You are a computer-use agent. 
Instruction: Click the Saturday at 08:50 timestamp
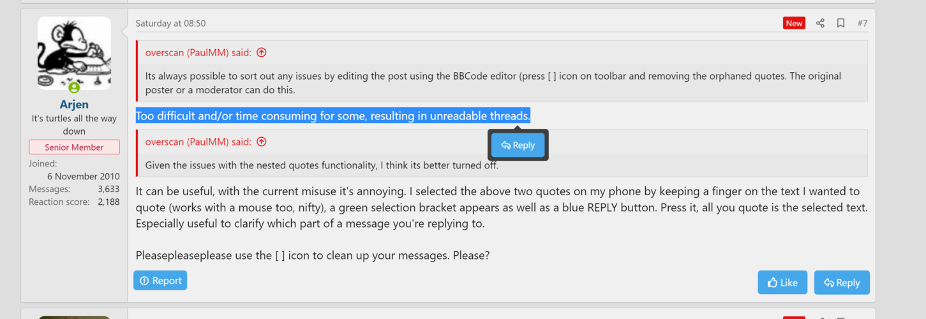tap(170, 23)
